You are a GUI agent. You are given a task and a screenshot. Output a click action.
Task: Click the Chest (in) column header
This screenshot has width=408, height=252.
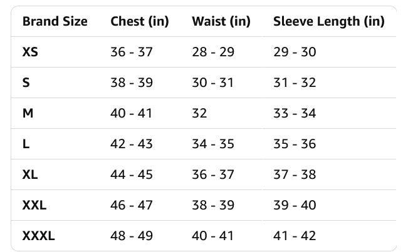[140, 21]
